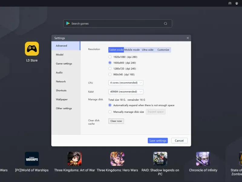This screenshot has width=242, height=182.
Task: Click the Three Kingdoms: Hero Wars label
Action: coord(117,170)
